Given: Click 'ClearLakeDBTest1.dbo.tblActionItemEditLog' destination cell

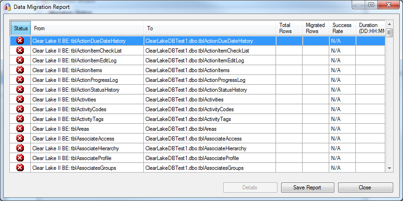Looking at the screenshot, I should (210, 60).
